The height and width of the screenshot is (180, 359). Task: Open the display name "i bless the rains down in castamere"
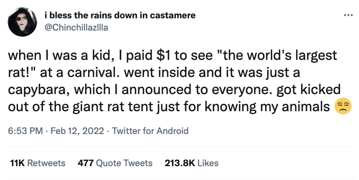pyautogui.click(x=120, y=15)
